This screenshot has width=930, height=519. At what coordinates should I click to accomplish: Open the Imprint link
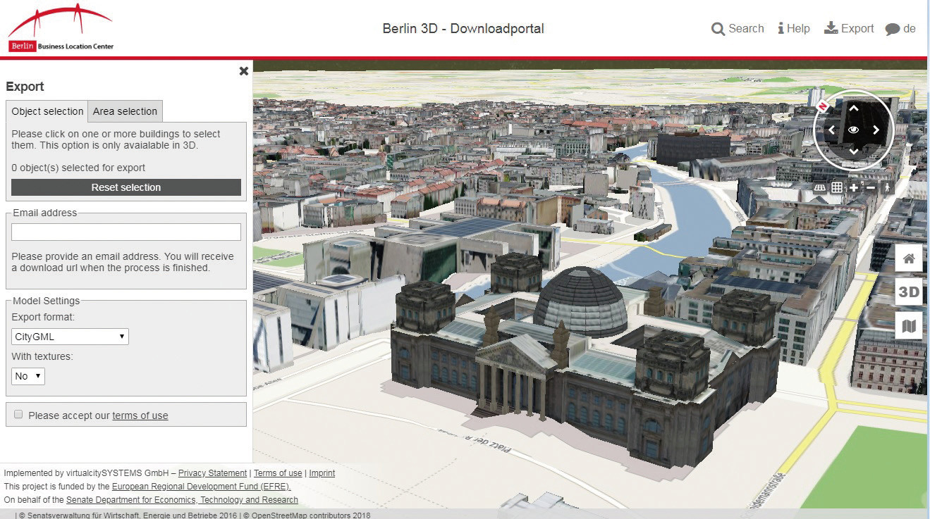[x=322, y=473]
